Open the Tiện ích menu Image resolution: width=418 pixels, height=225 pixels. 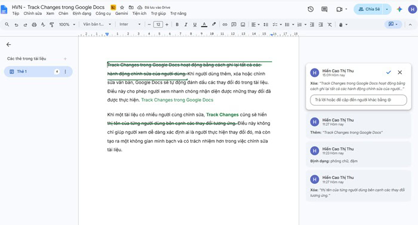139,14
